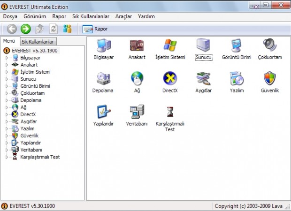This screenshot has width=291, height=211.
Task: Open the Yardım menu
Action: (x=146, y=16)
